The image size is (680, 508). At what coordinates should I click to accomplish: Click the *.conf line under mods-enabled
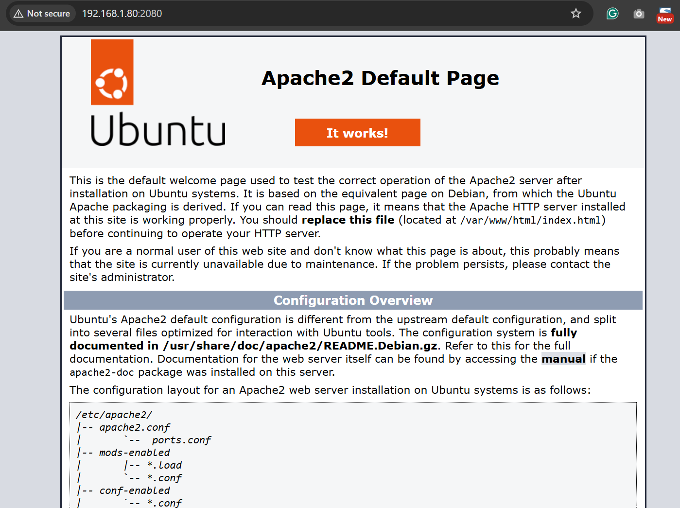click(x=164, y=478)
